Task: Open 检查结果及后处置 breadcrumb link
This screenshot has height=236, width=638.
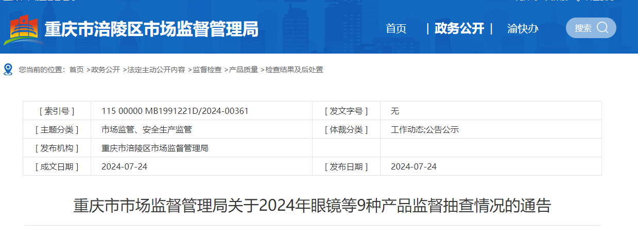Action: [x=295, y=70]
